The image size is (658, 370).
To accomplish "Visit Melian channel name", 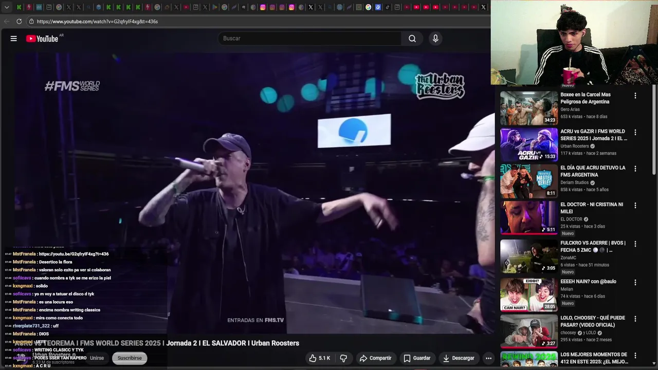I will tap(566, 289).
